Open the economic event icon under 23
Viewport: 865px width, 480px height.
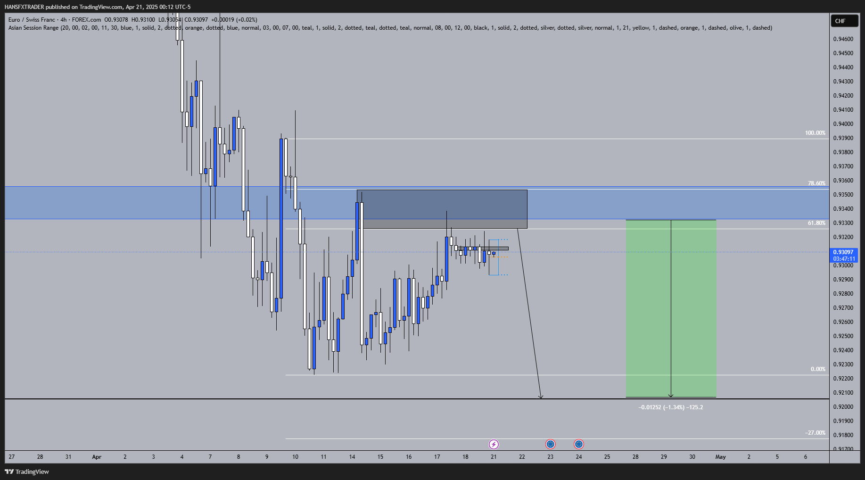click(x=550, y=444)
